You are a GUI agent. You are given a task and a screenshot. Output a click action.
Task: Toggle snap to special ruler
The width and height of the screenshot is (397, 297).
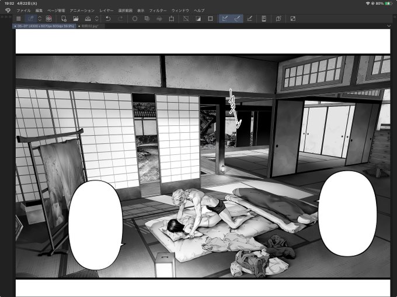[x=237, y=19]
